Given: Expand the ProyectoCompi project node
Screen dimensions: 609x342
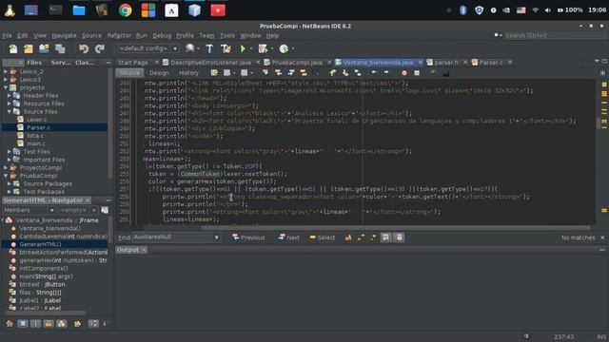Looking at the screenshot, I should click(6, 167).
